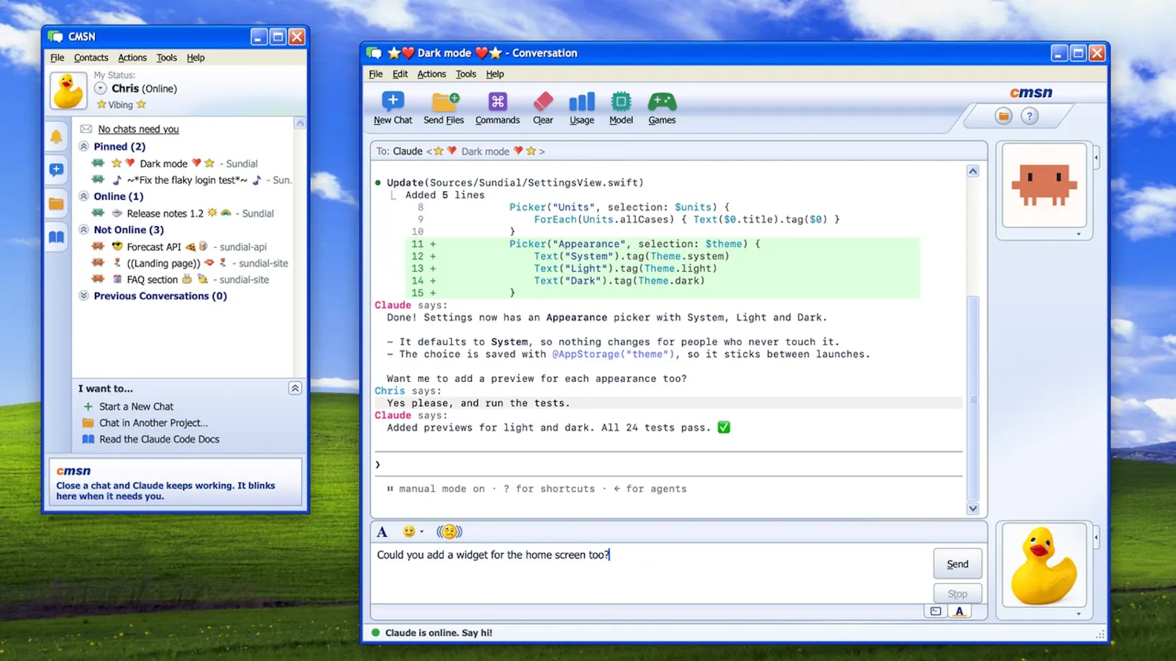Click the terminal mode icon below Stop
The width and height of the screenshot is (1176, 661).
click(x=936, y=611)
